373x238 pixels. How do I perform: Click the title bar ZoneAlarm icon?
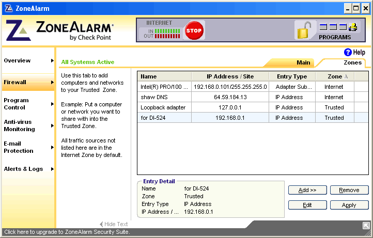coord(9,8)
